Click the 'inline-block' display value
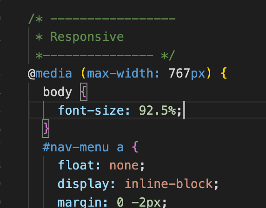Screen dimensions: 266x208 (x=169, y=184)
